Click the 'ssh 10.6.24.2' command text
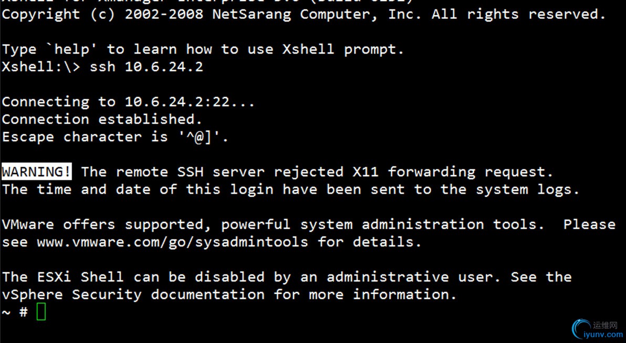This screenshot has height=343, width=626. pyautogui.click(x=147, y=67)
